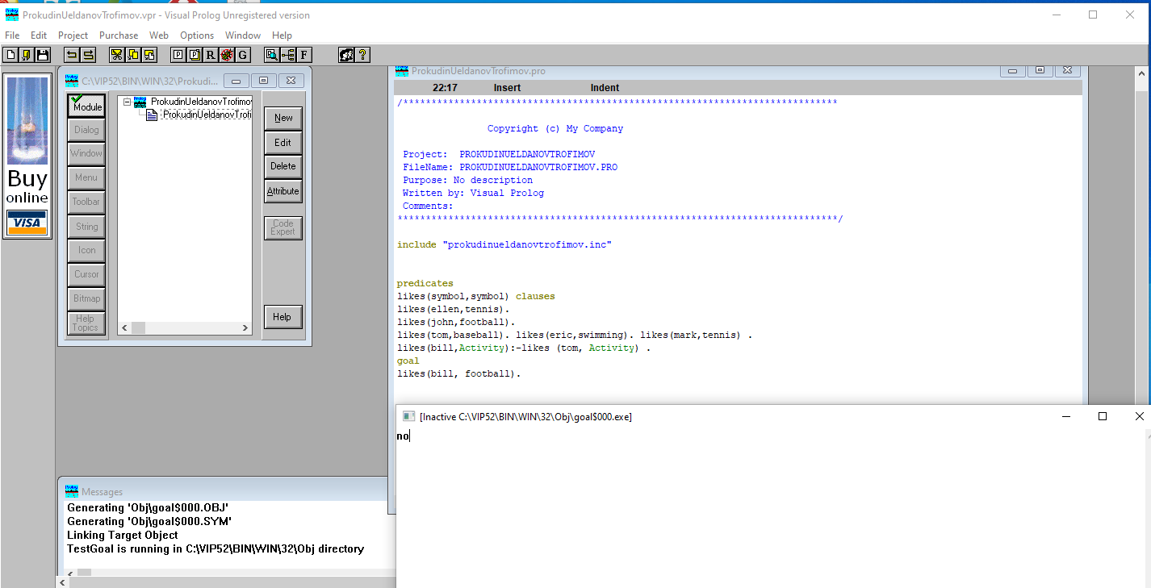1151x588 pixels.
Task: Open the Help menu in the menu bar
Action: (282, 35)
